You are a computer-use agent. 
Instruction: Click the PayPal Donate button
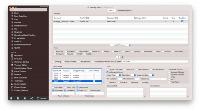point(42,98)
